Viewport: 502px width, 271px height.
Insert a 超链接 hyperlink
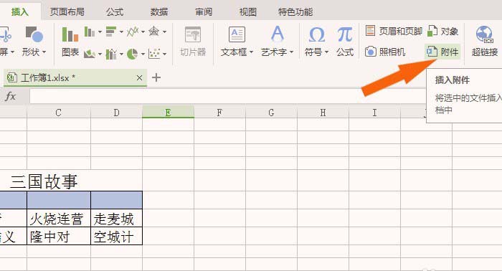point(484,42)
